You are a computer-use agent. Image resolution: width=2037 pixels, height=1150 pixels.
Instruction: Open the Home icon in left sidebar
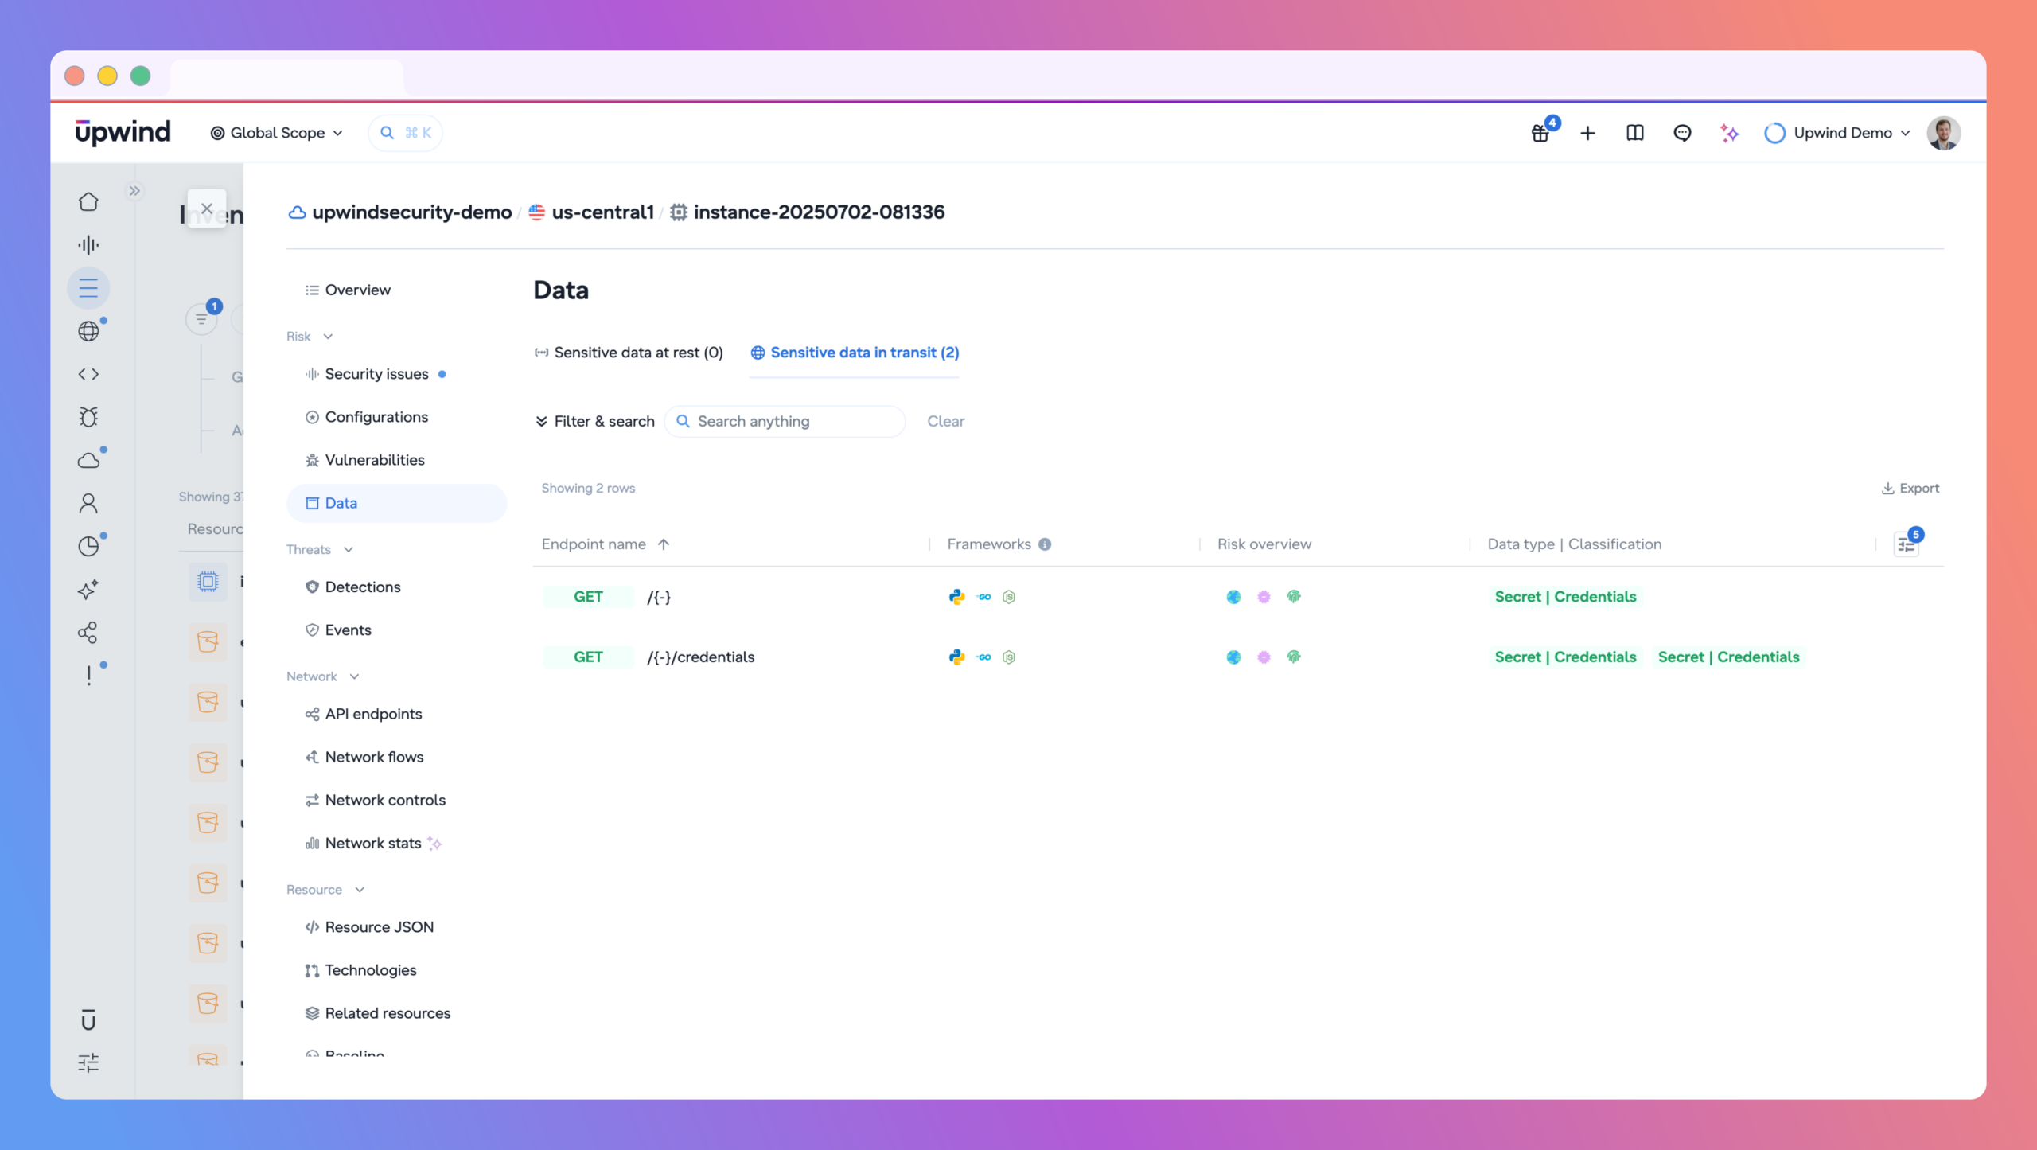[88, 201]
